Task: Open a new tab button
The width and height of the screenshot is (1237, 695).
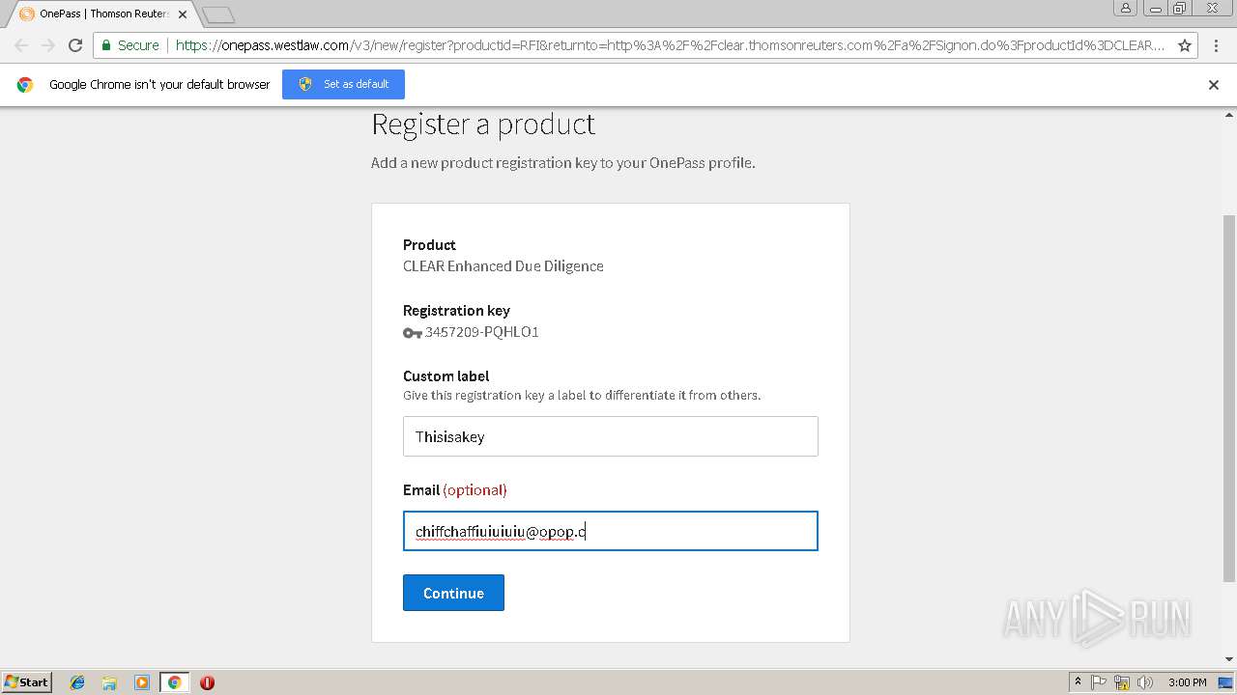Action: 218,14
